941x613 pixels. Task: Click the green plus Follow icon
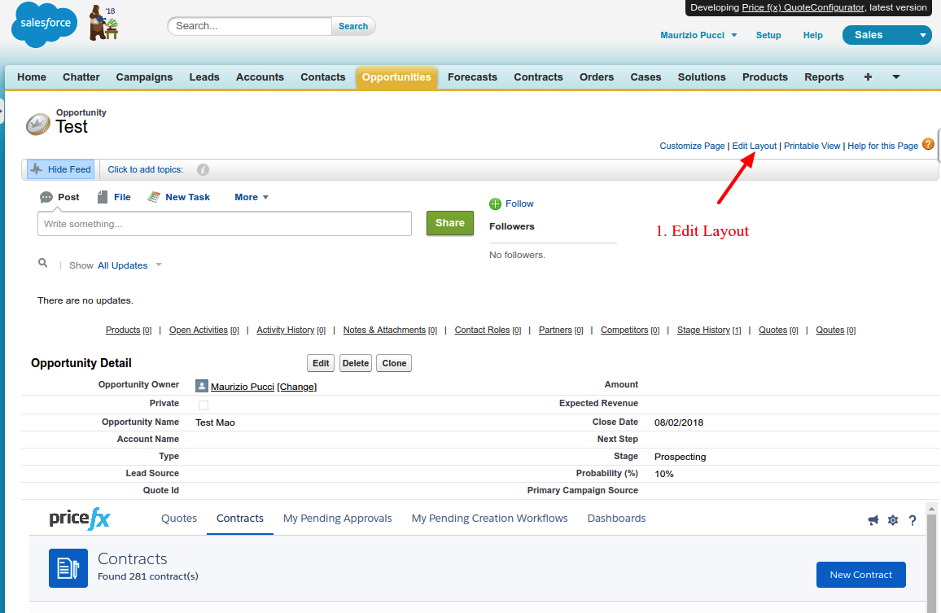[x=495, y=204]
